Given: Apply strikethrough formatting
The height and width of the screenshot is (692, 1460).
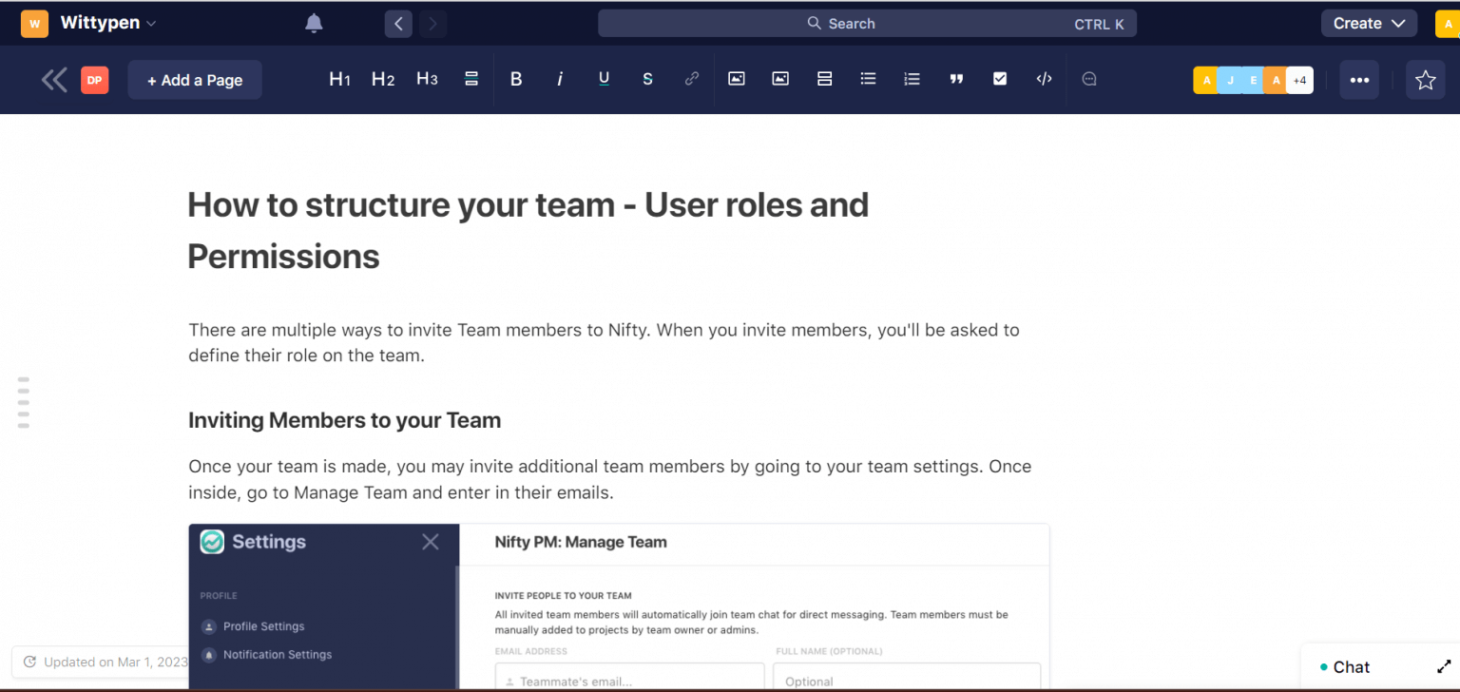Looking at the screenshot, I should click(x=647, y=79).
